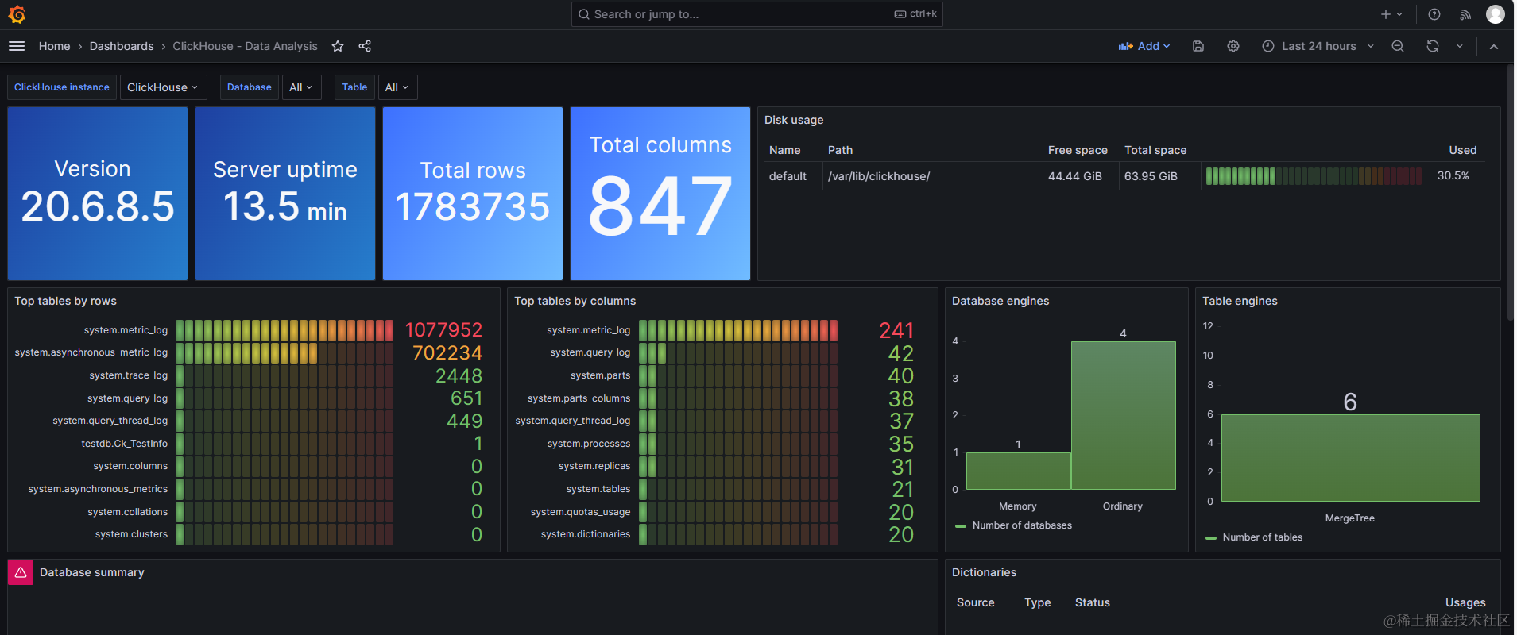Click system.metric_log rows bar gauge
This screenshot has height=635, width=1517.
tap(284, 330)
